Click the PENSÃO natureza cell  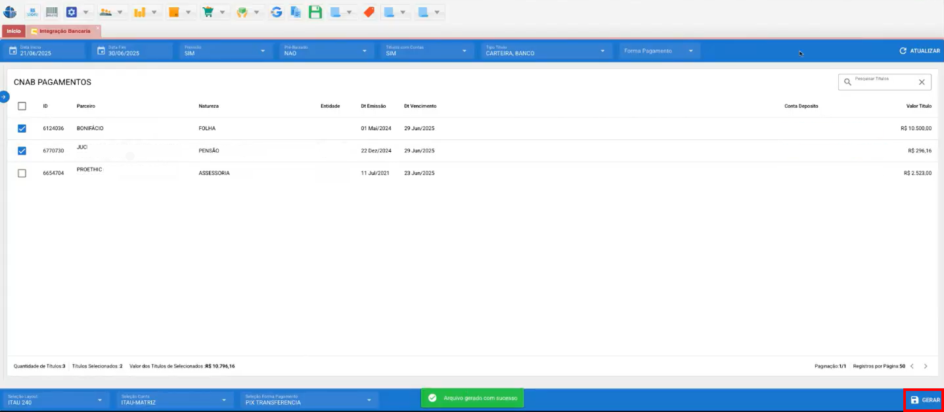tap(209, 150)
